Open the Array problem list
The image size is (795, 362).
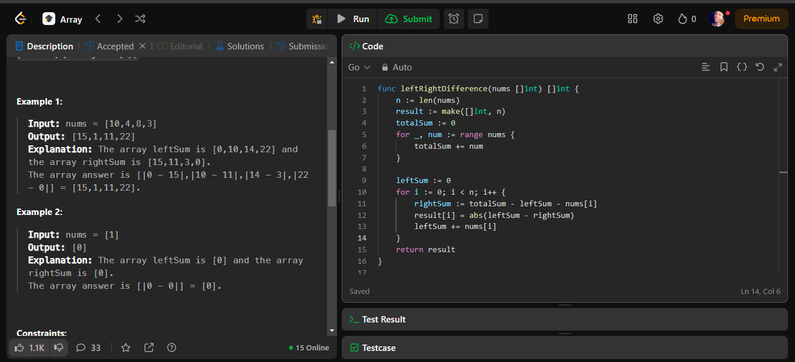pos(62,19)
